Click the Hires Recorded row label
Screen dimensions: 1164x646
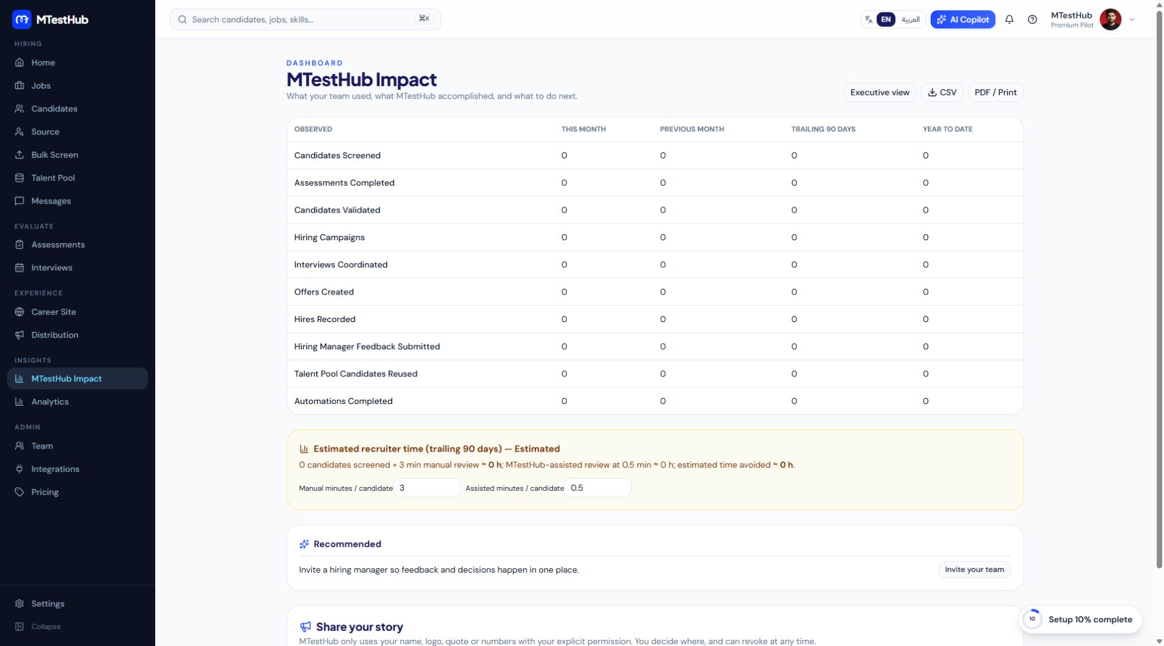[x=324, y=319]
